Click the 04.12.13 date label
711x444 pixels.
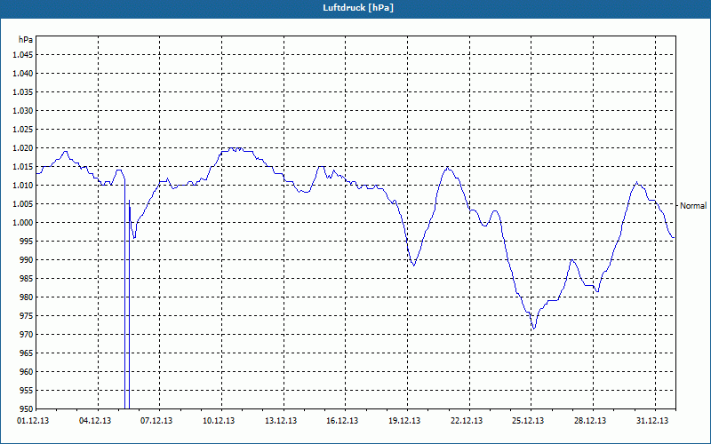pos(95,421)
